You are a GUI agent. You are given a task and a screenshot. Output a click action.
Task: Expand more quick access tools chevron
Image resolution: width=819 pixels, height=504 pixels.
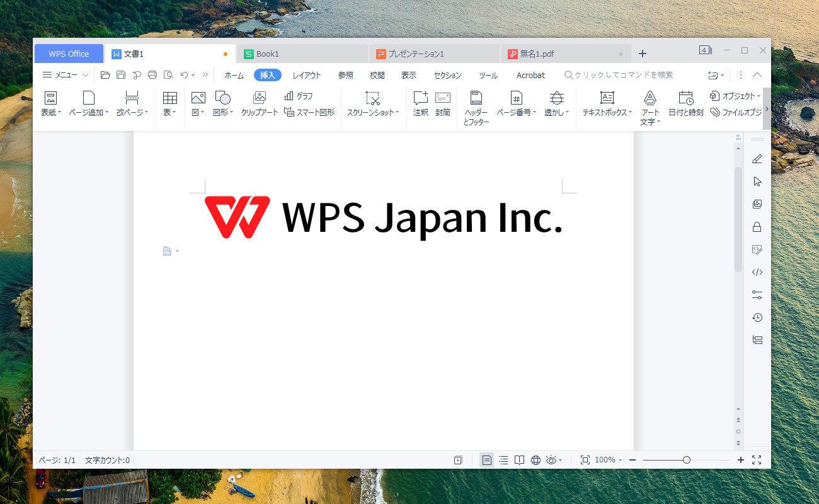click(x=205, y=75)
